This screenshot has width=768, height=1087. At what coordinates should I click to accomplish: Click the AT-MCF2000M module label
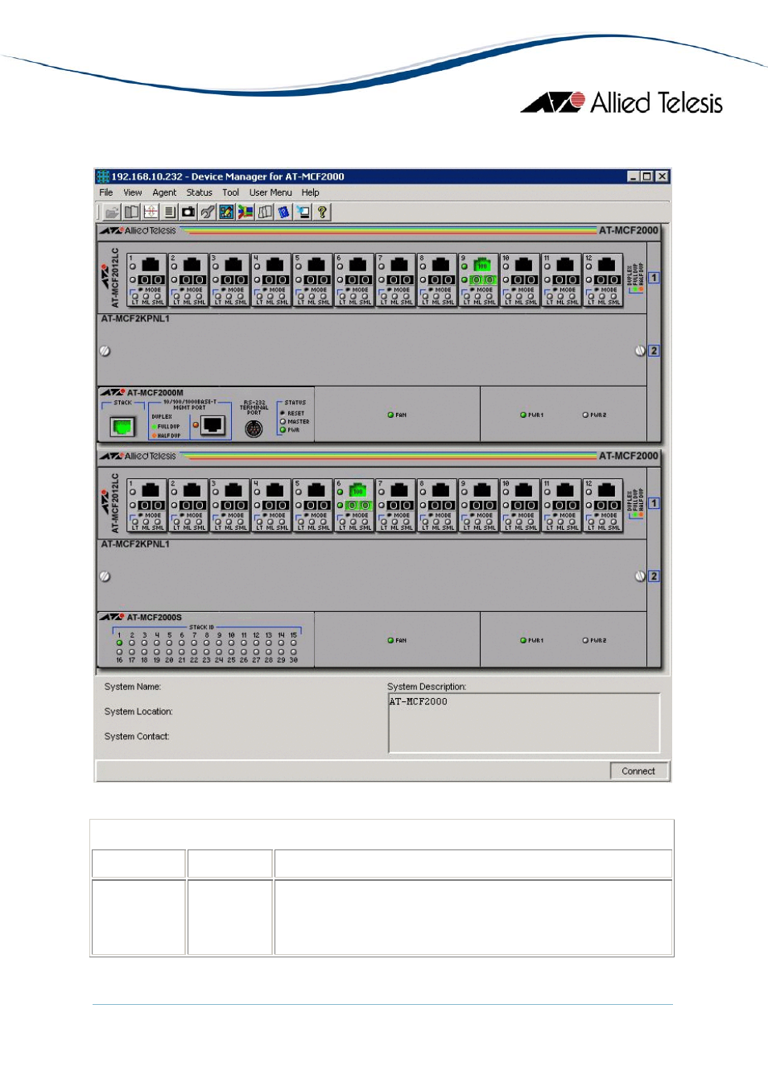point(155,393)
